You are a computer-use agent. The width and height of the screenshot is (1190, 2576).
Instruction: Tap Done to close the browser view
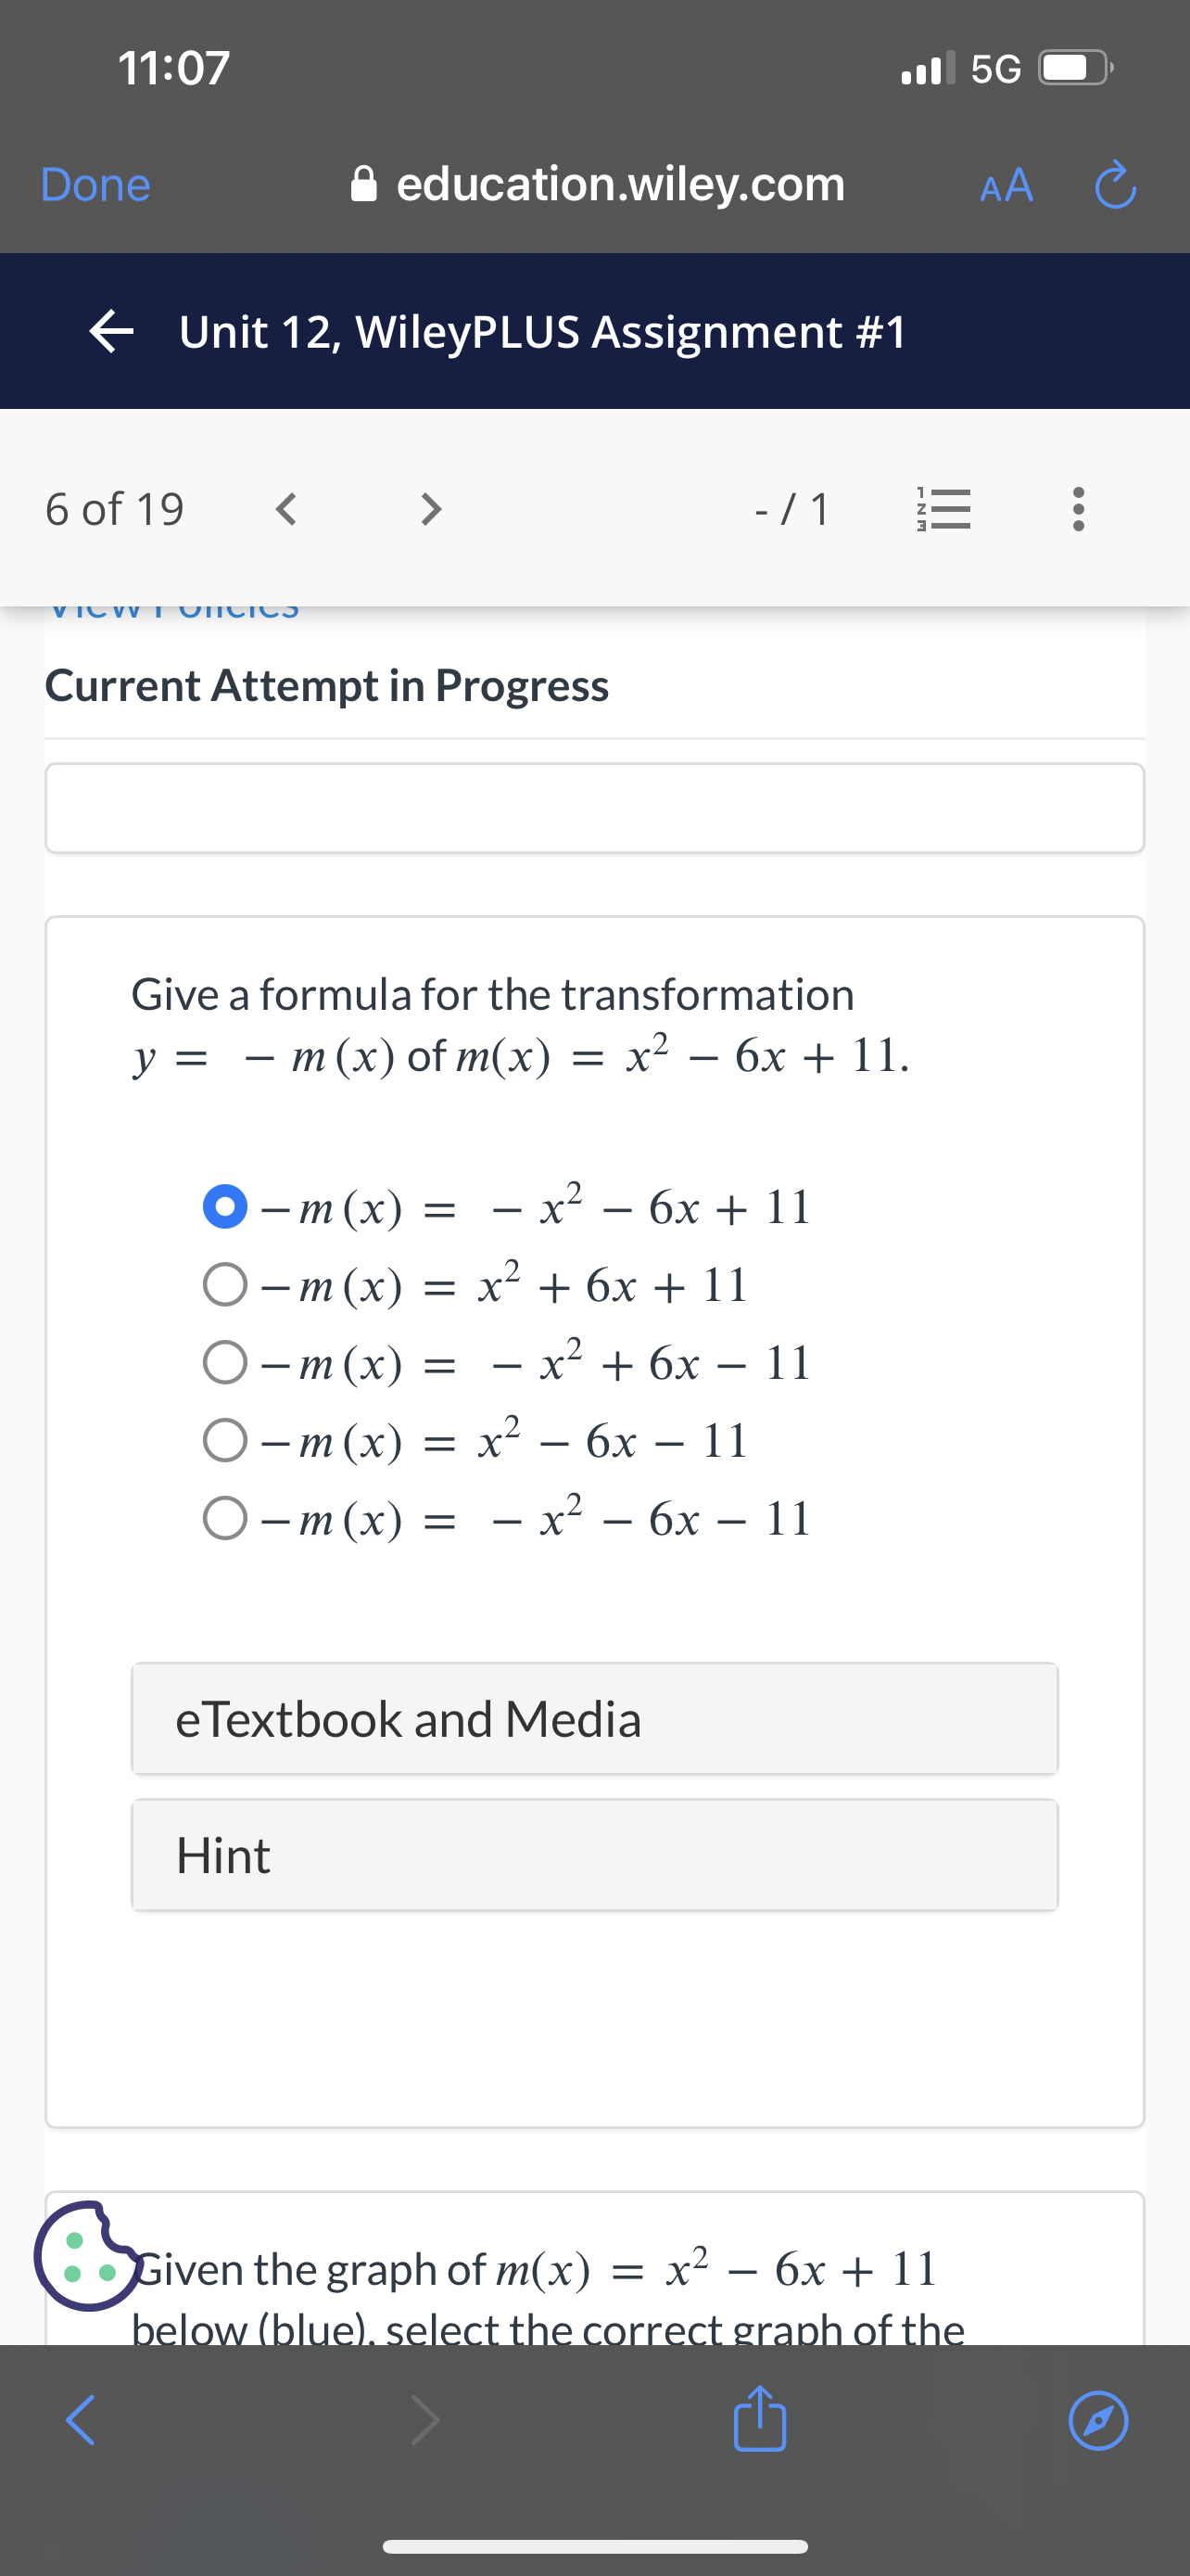pyautogui.click(x=95, y=185)
